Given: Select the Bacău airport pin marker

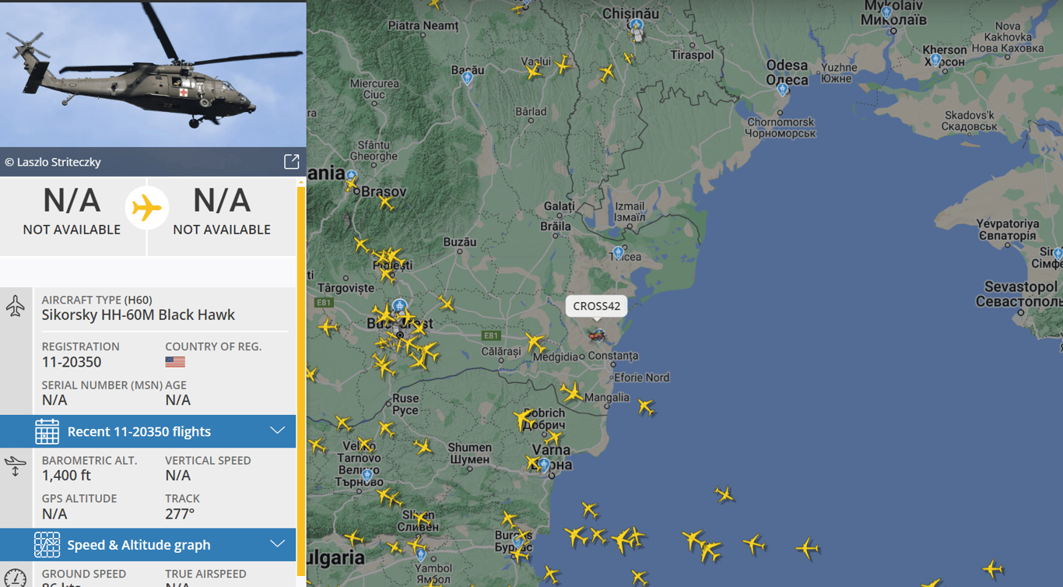Looking at the screenshot, I should click(467, 77).
